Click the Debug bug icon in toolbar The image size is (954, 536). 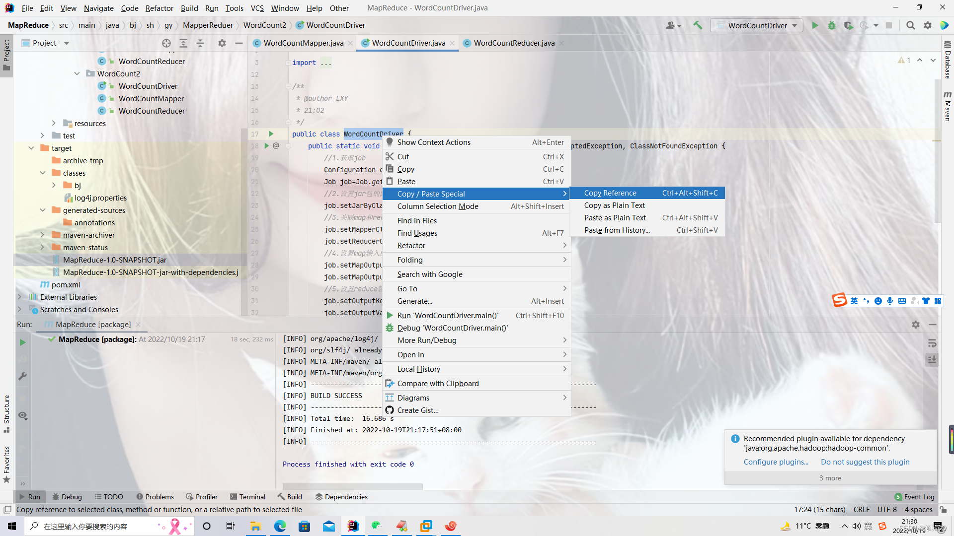point(831,25)
